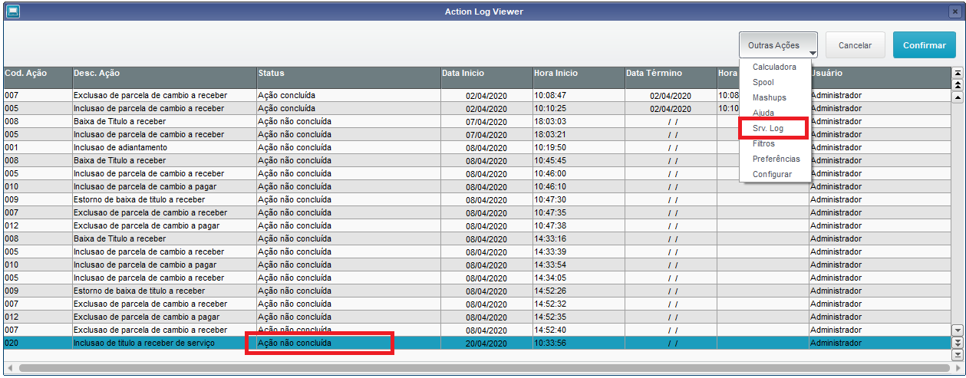Click the 10:46:00 time cell

[579, 173]
